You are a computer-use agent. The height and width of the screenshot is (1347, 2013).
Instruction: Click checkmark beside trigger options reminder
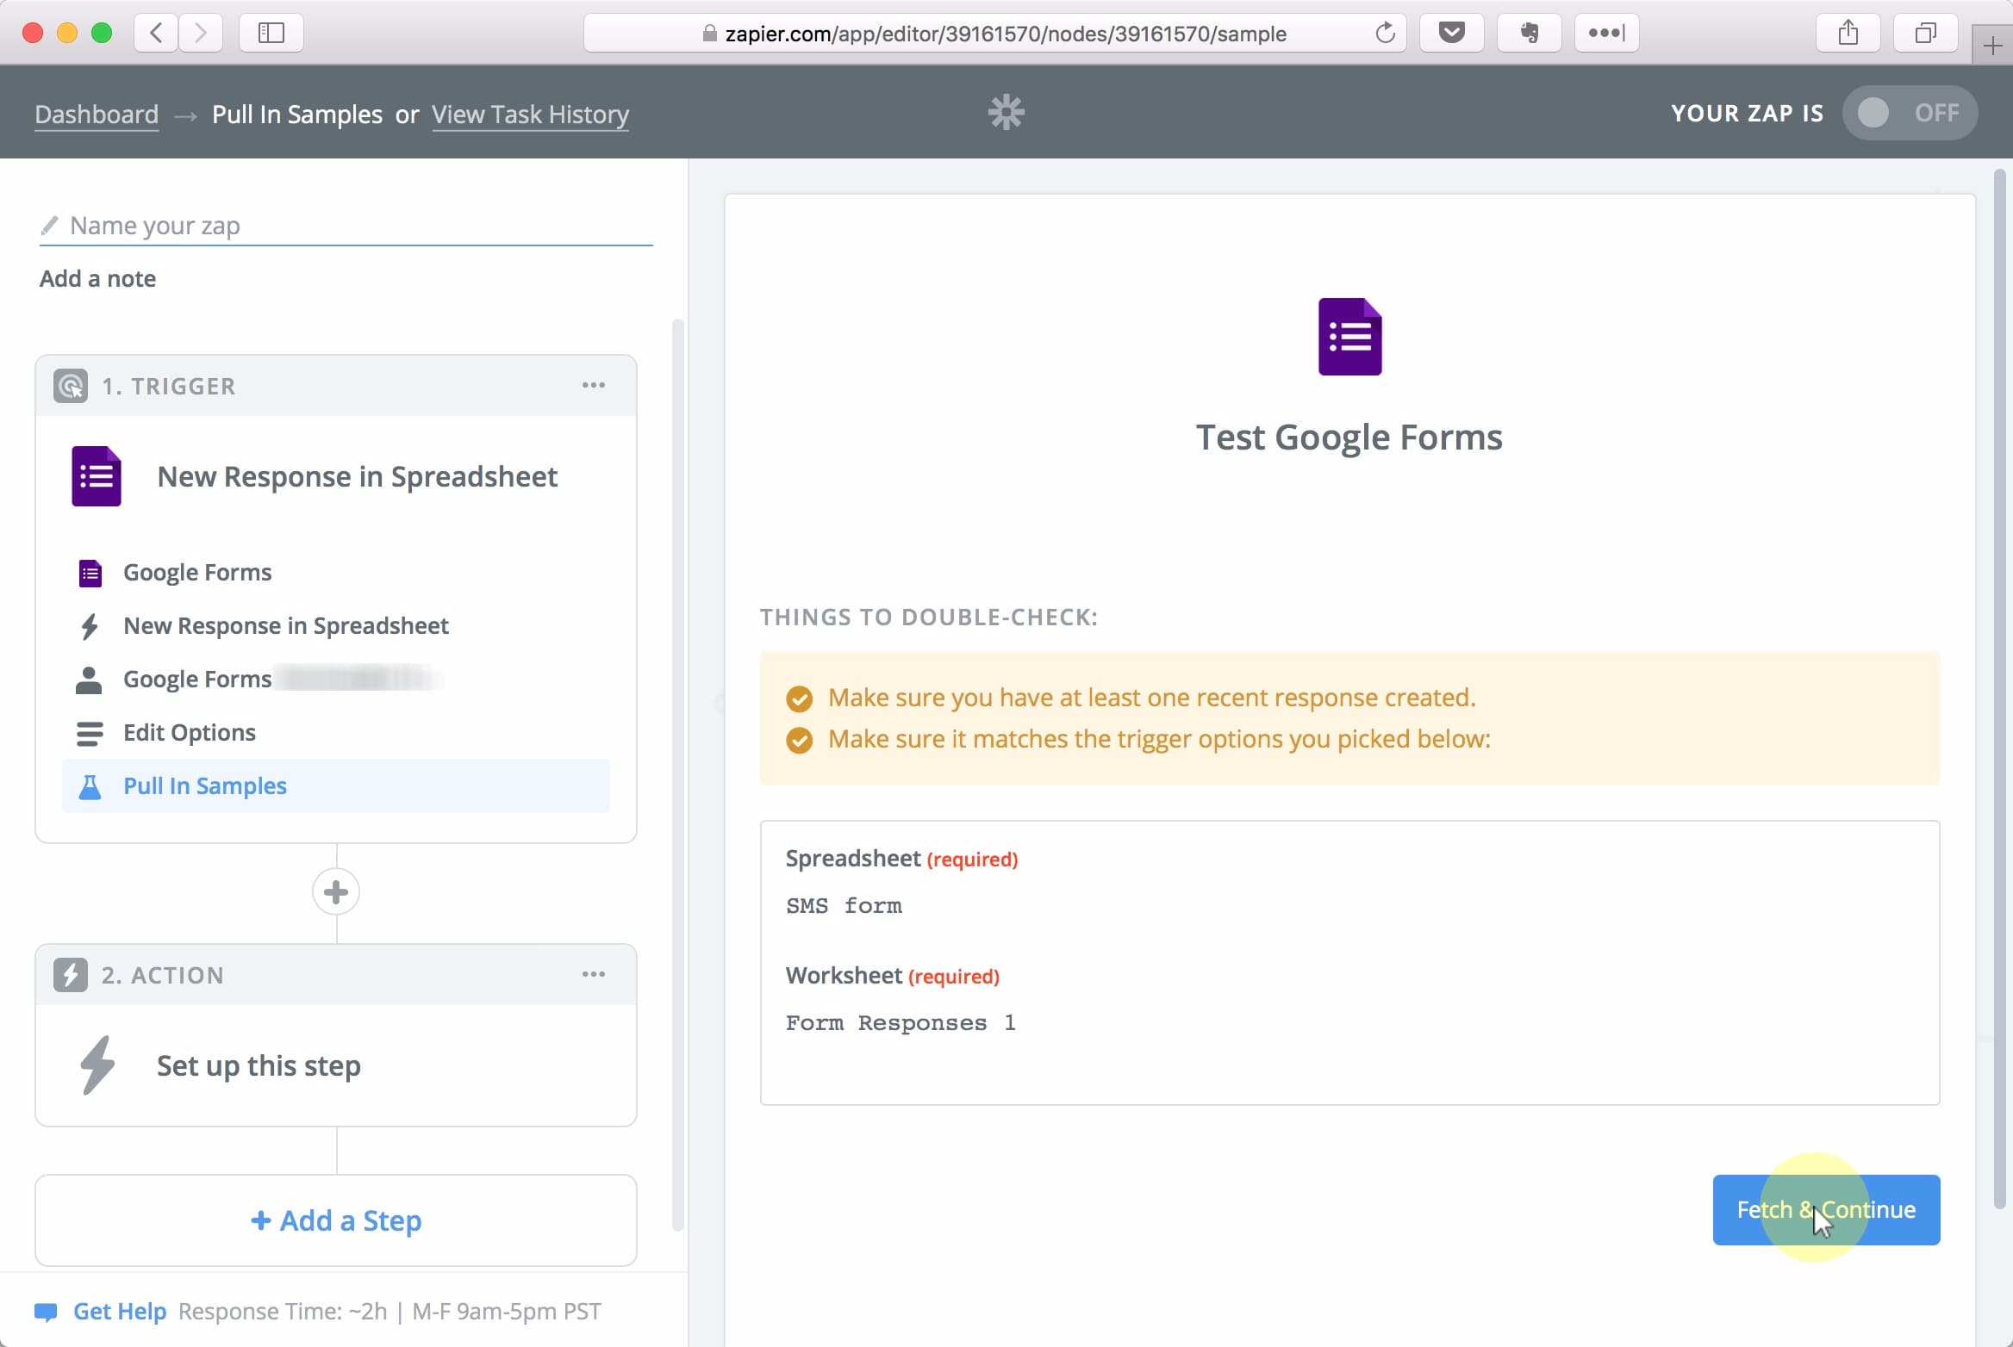coord(799,740)
